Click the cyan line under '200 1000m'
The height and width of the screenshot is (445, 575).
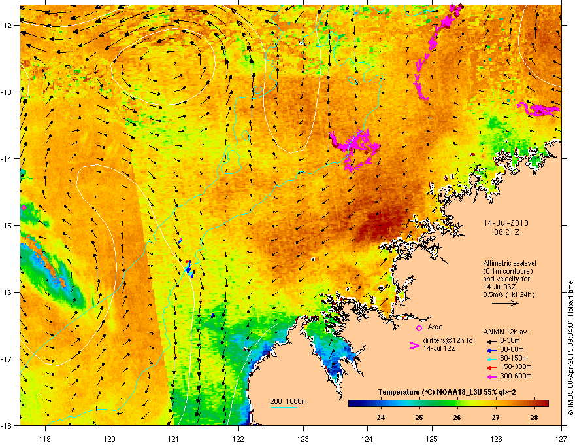tap(283, 407)
